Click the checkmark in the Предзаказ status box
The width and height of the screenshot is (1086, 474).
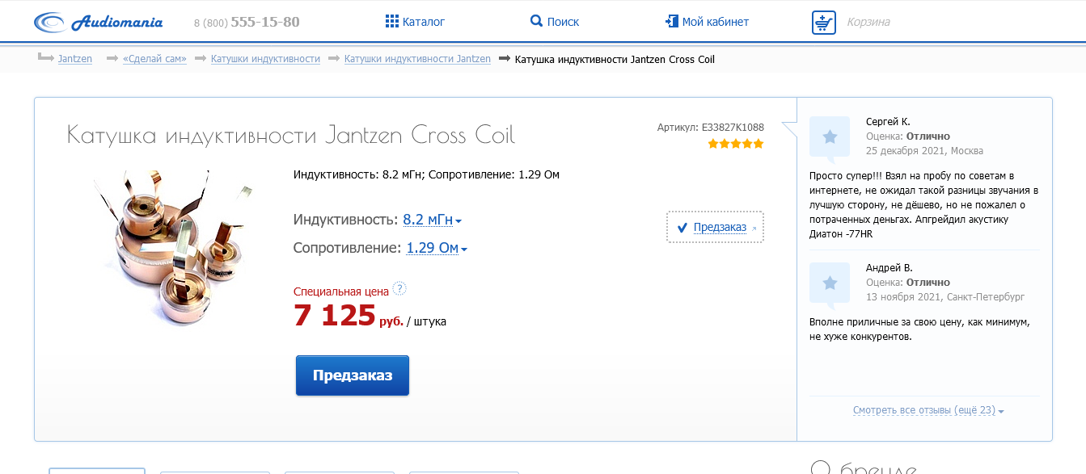682,228
